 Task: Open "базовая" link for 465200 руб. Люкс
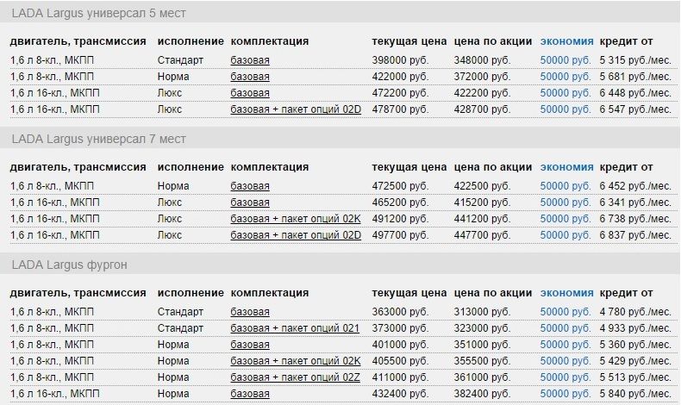[250, 202]
